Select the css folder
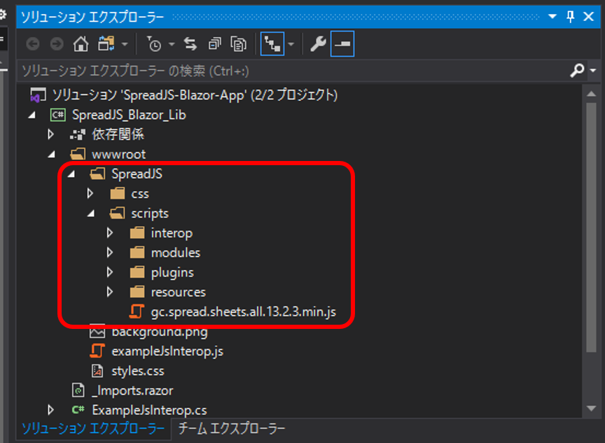The width and height of the screenshot is (605, 443). (x=139, y=194)
